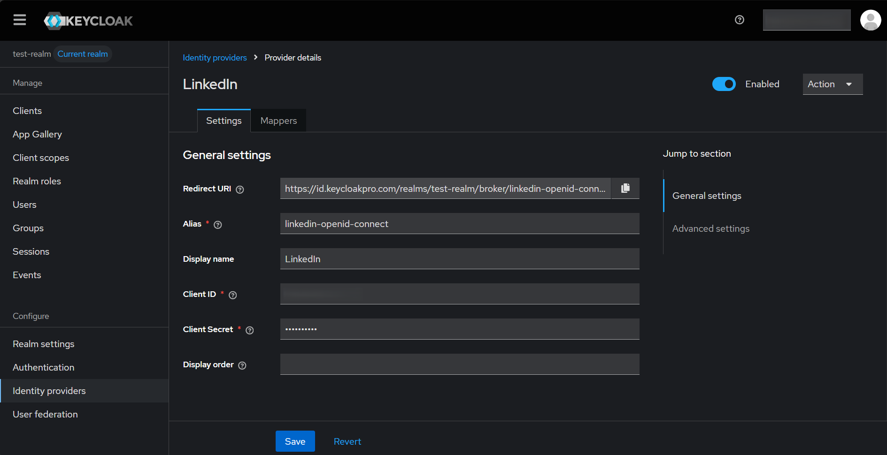Open the user avatar menu
The height and width of the screenshot is (455, 887).
click(871, 20)
